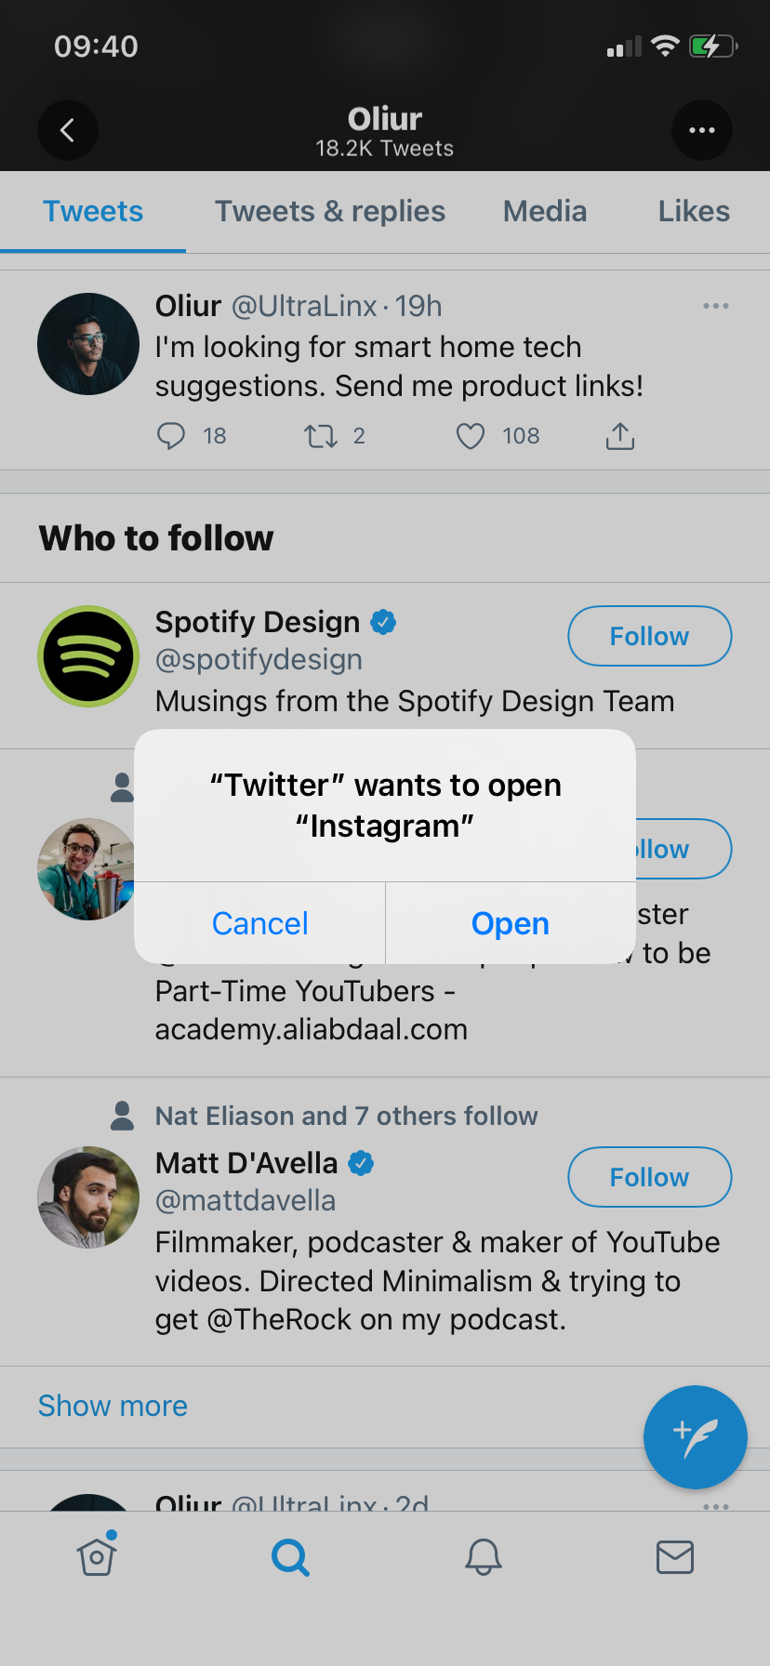Tap the back arrow on profile header
Screen dimensions: 770x1666
tap(68, 130)
